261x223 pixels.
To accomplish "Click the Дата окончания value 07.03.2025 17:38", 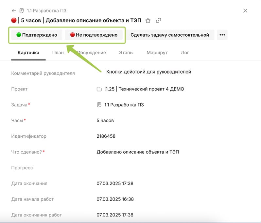I will coord(115,183).
